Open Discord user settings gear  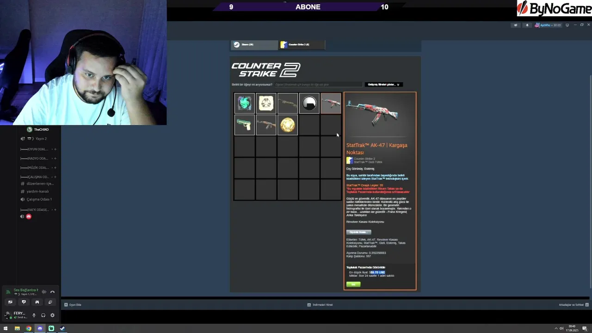pyautogui.click(x=52, y=315)
